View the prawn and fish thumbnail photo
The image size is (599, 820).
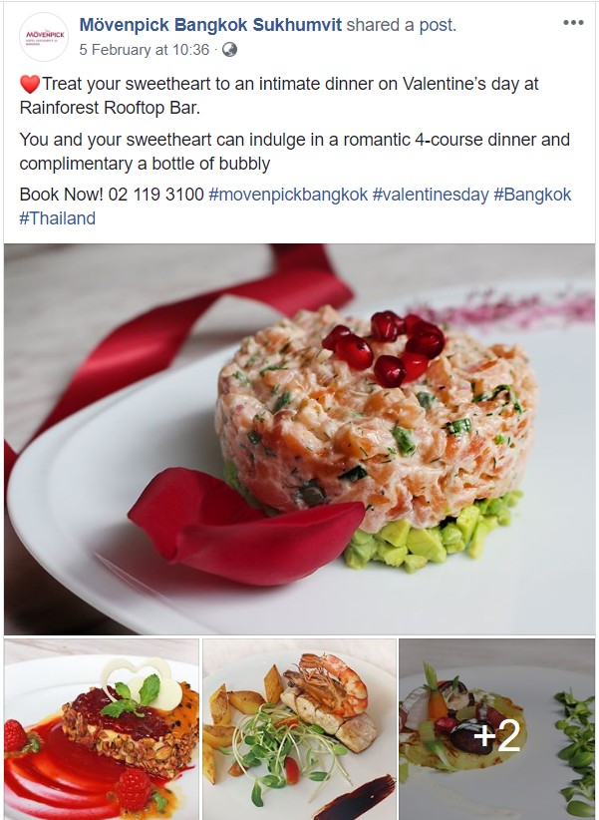point(299,729)
